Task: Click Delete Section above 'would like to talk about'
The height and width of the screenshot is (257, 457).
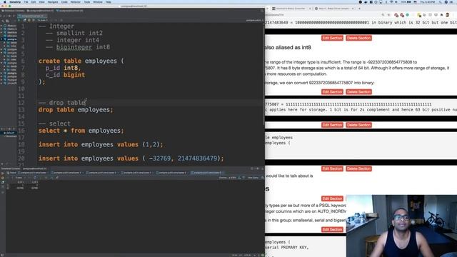Action: pos(358,168)
